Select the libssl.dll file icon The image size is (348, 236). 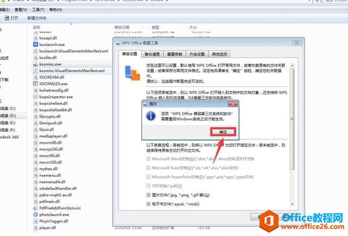point(35,130)
